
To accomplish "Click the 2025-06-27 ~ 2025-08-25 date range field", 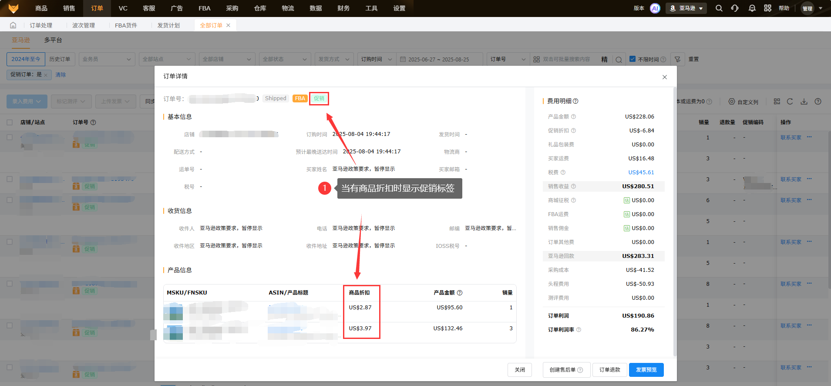I will (x=439, y=59).
